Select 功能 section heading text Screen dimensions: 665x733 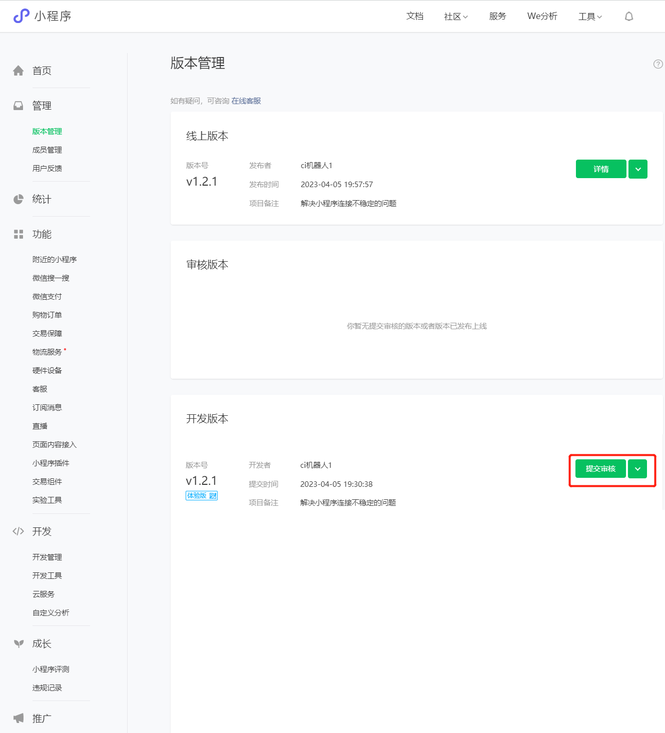pos(42,234)
